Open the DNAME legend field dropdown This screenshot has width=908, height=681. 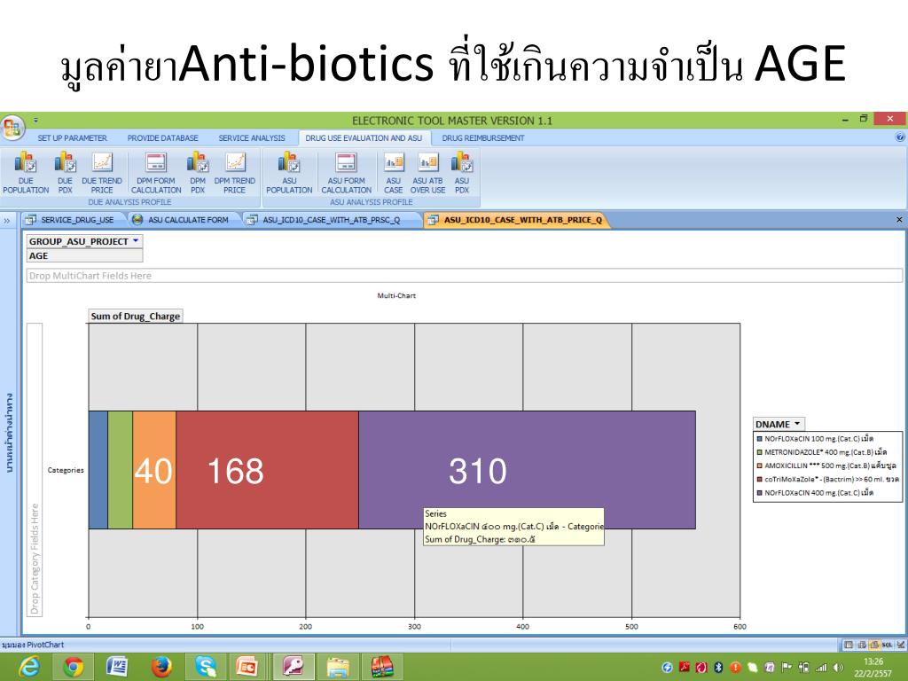(797, 424)
